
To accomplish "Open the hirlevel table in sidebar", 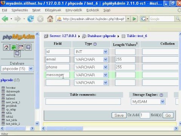I will [11, 99].
